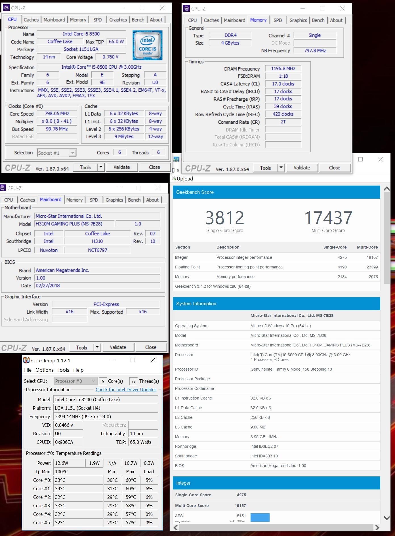Screen dimensions: 395x536
Task: Open the File menu in Core Temp
Action: pos(28,370)
